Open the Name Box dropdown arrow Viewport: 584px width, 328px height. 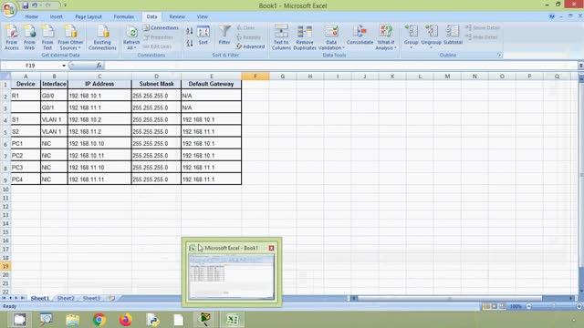[64, 66]
